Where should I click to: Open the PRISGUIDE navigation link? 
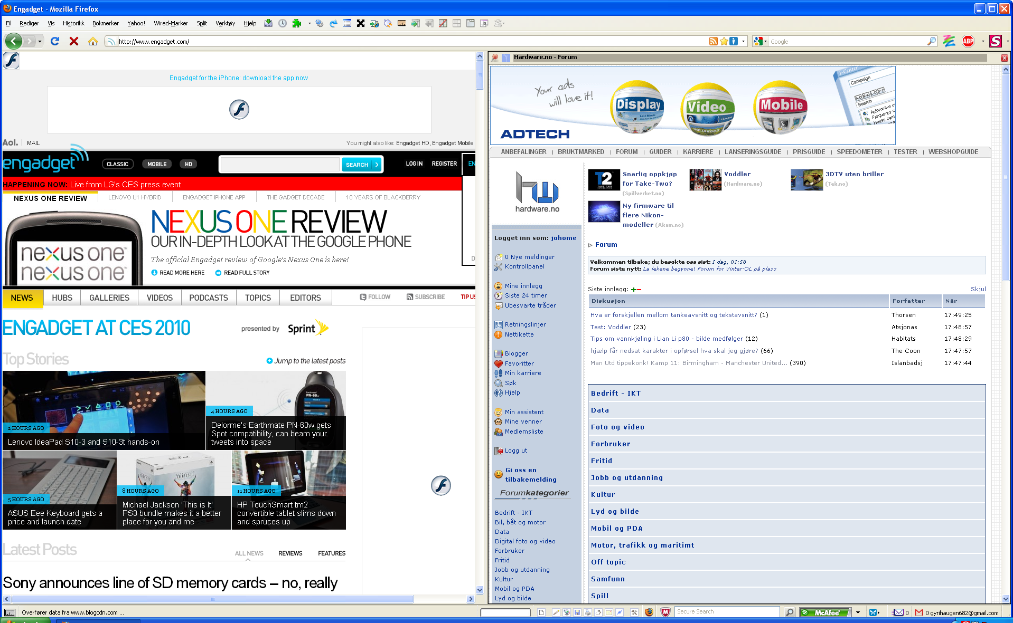809,152
